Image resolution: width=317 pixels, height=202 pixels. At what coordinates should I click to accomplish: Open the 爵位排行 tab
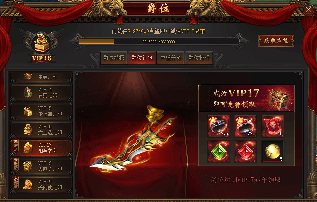point(199,58)
